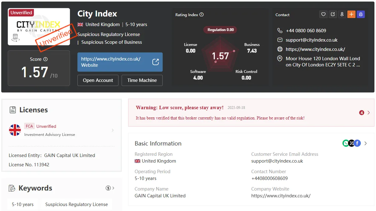
Task: Click support@cityindex.co.uk in Contact panel
Action: pyautogui.click(x=312, y=40)
